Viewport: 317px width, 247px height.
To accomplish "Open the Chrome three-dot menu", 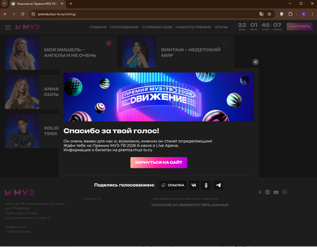I will point(312,14).
